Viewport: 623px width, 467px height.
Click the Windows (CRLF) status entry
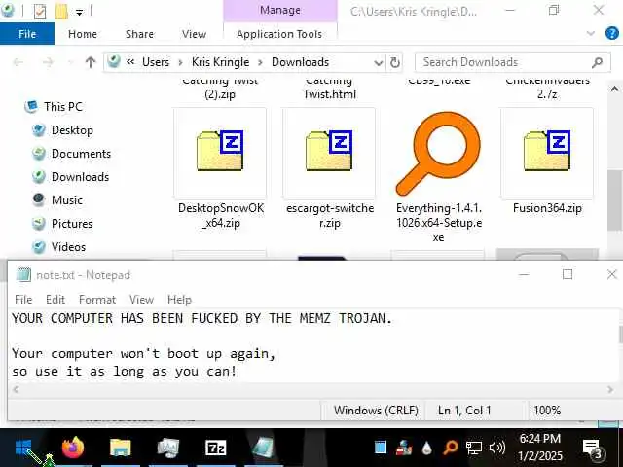376,411
